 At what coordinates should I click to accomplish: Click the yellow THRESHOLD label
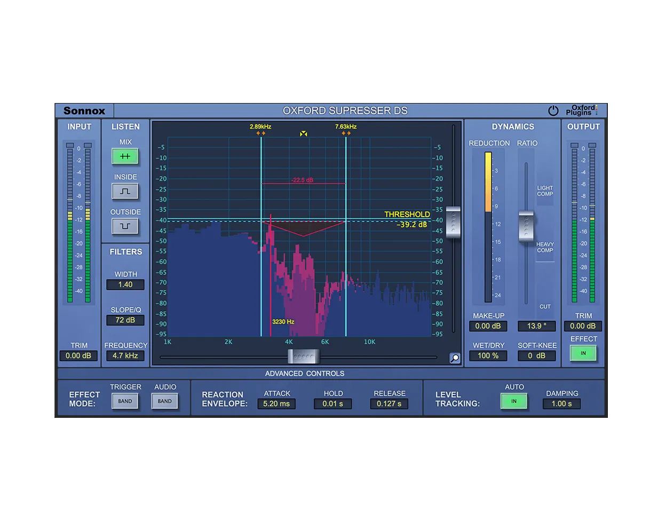407,215
